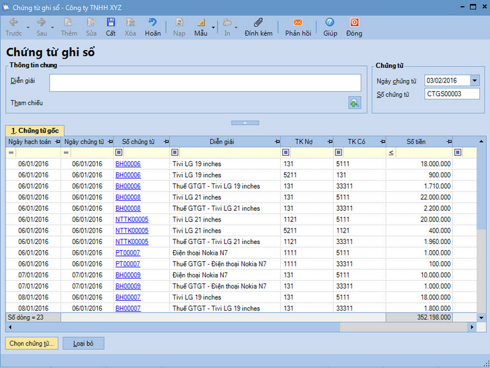Click the horizontal scrollbar left arrow
This screenshot has width=490, height=368.
click(x=10, y=327)
